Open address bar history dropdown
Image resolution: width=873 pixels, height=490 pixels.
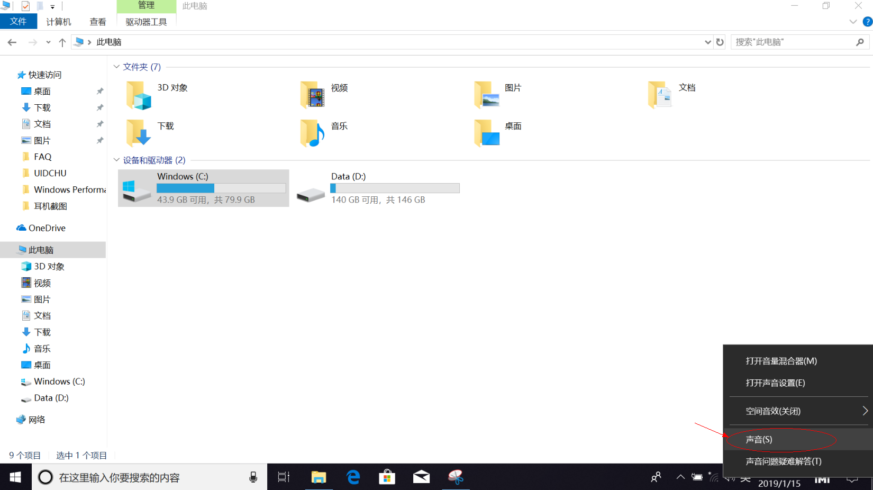tap(707, 42)
